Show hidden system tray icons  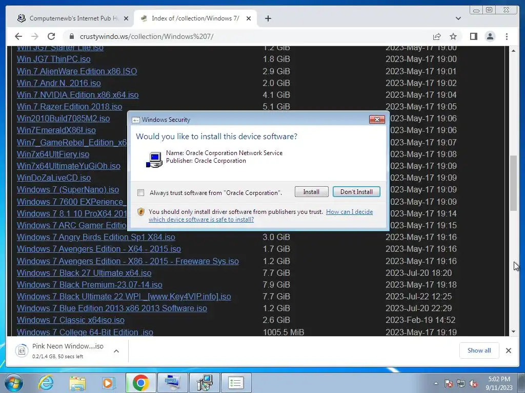[x=436, y=383]
